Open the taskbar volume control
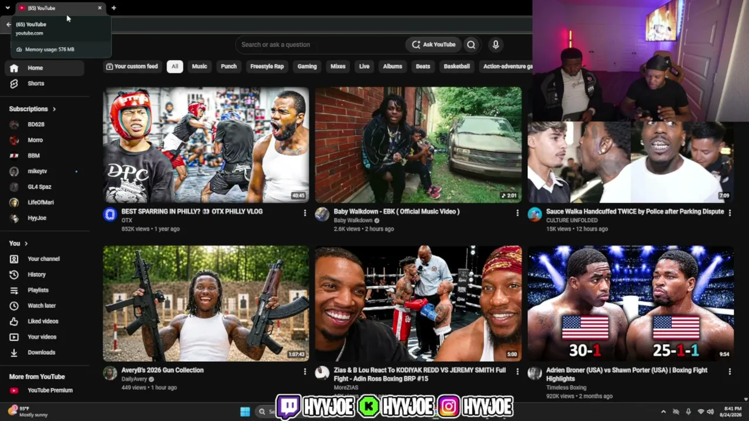Screen dimensions: 749x421 [x=710, y=412]
